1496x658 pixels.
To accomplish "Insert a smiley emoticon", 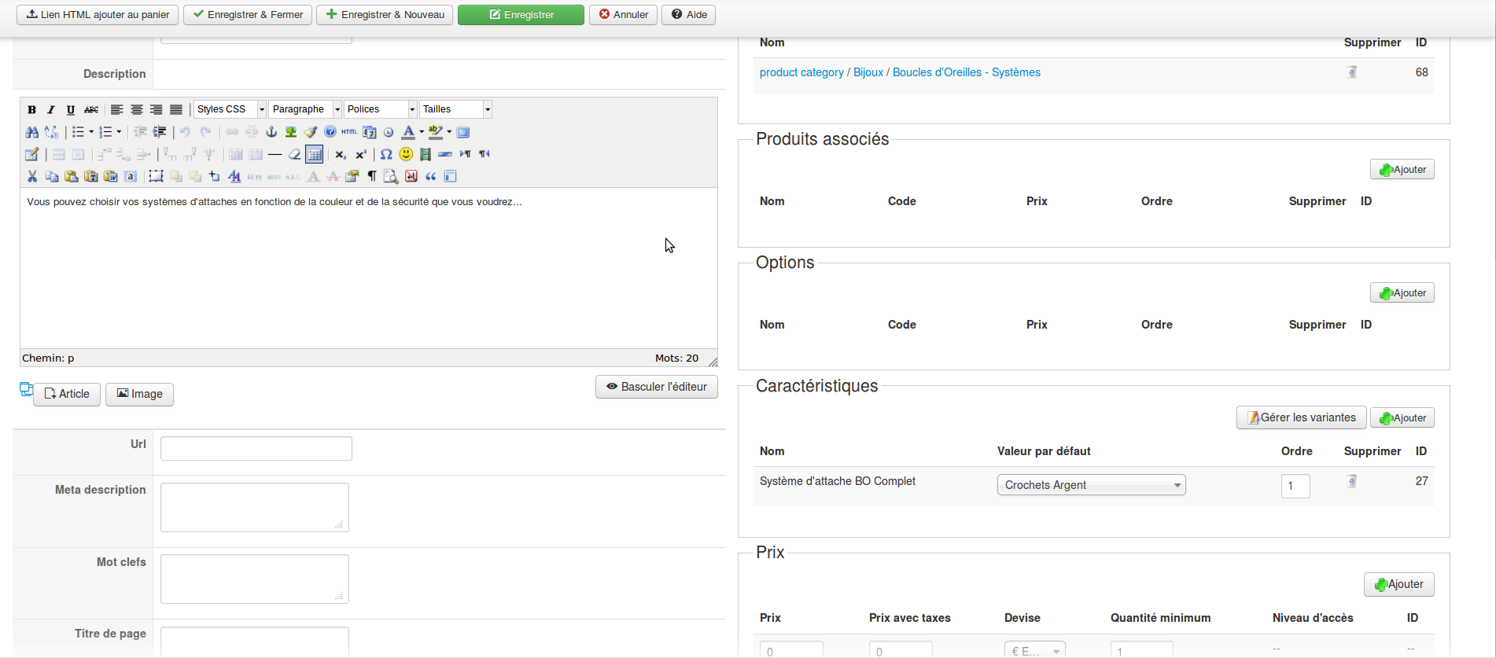I will click(x=406, y=154).
